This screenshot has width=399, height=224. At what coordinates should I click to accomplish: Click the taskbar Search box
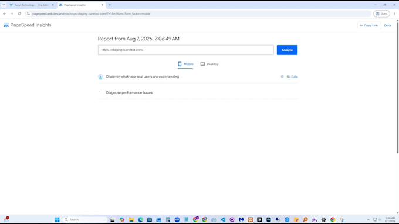click(x=86, y=220)
